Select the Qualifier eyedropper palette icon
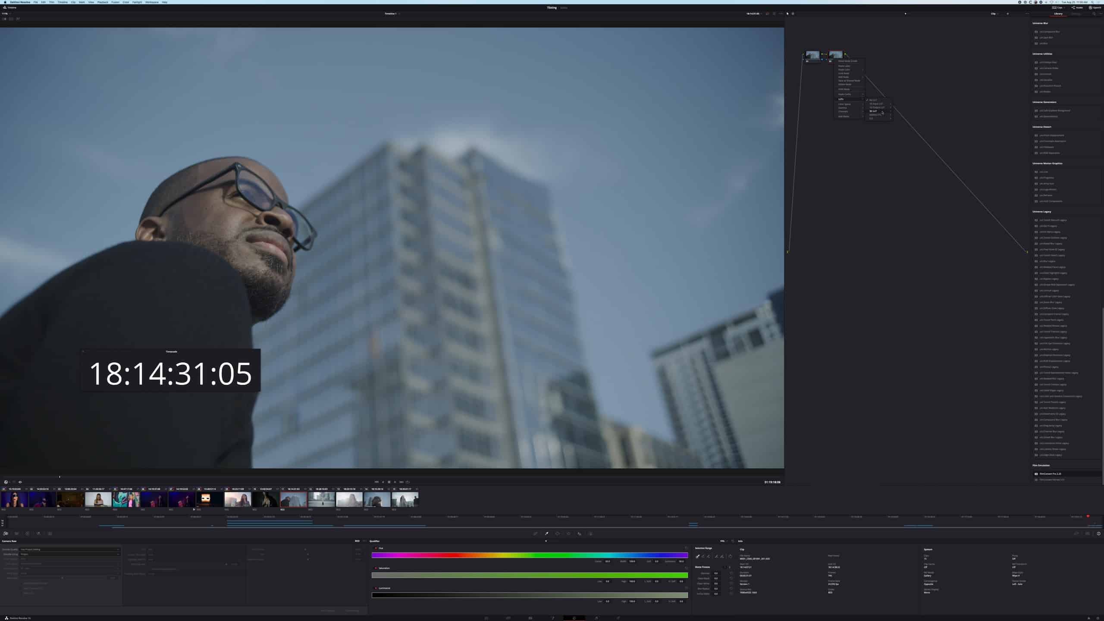Viewport: 1104px width, 621px height. pos(546,533)
